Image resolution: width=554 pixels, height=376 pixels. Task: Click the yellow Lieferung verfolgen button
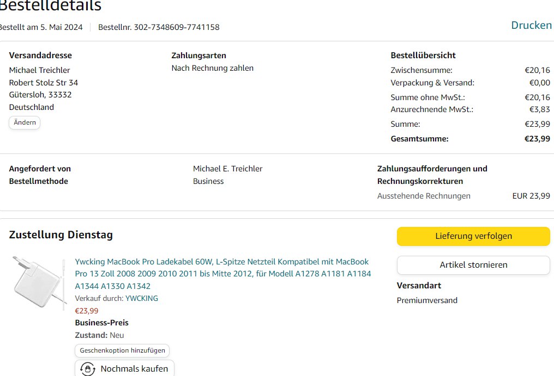[473, 236]
